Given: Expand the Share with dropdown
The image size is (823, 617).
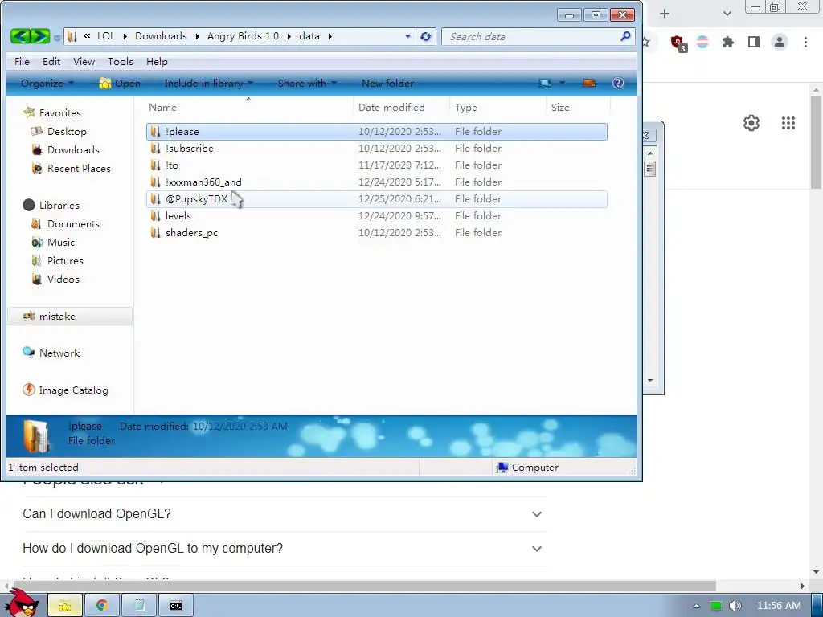Looking at the screenshot, I should pyautogui.click(x=307, y=83).
